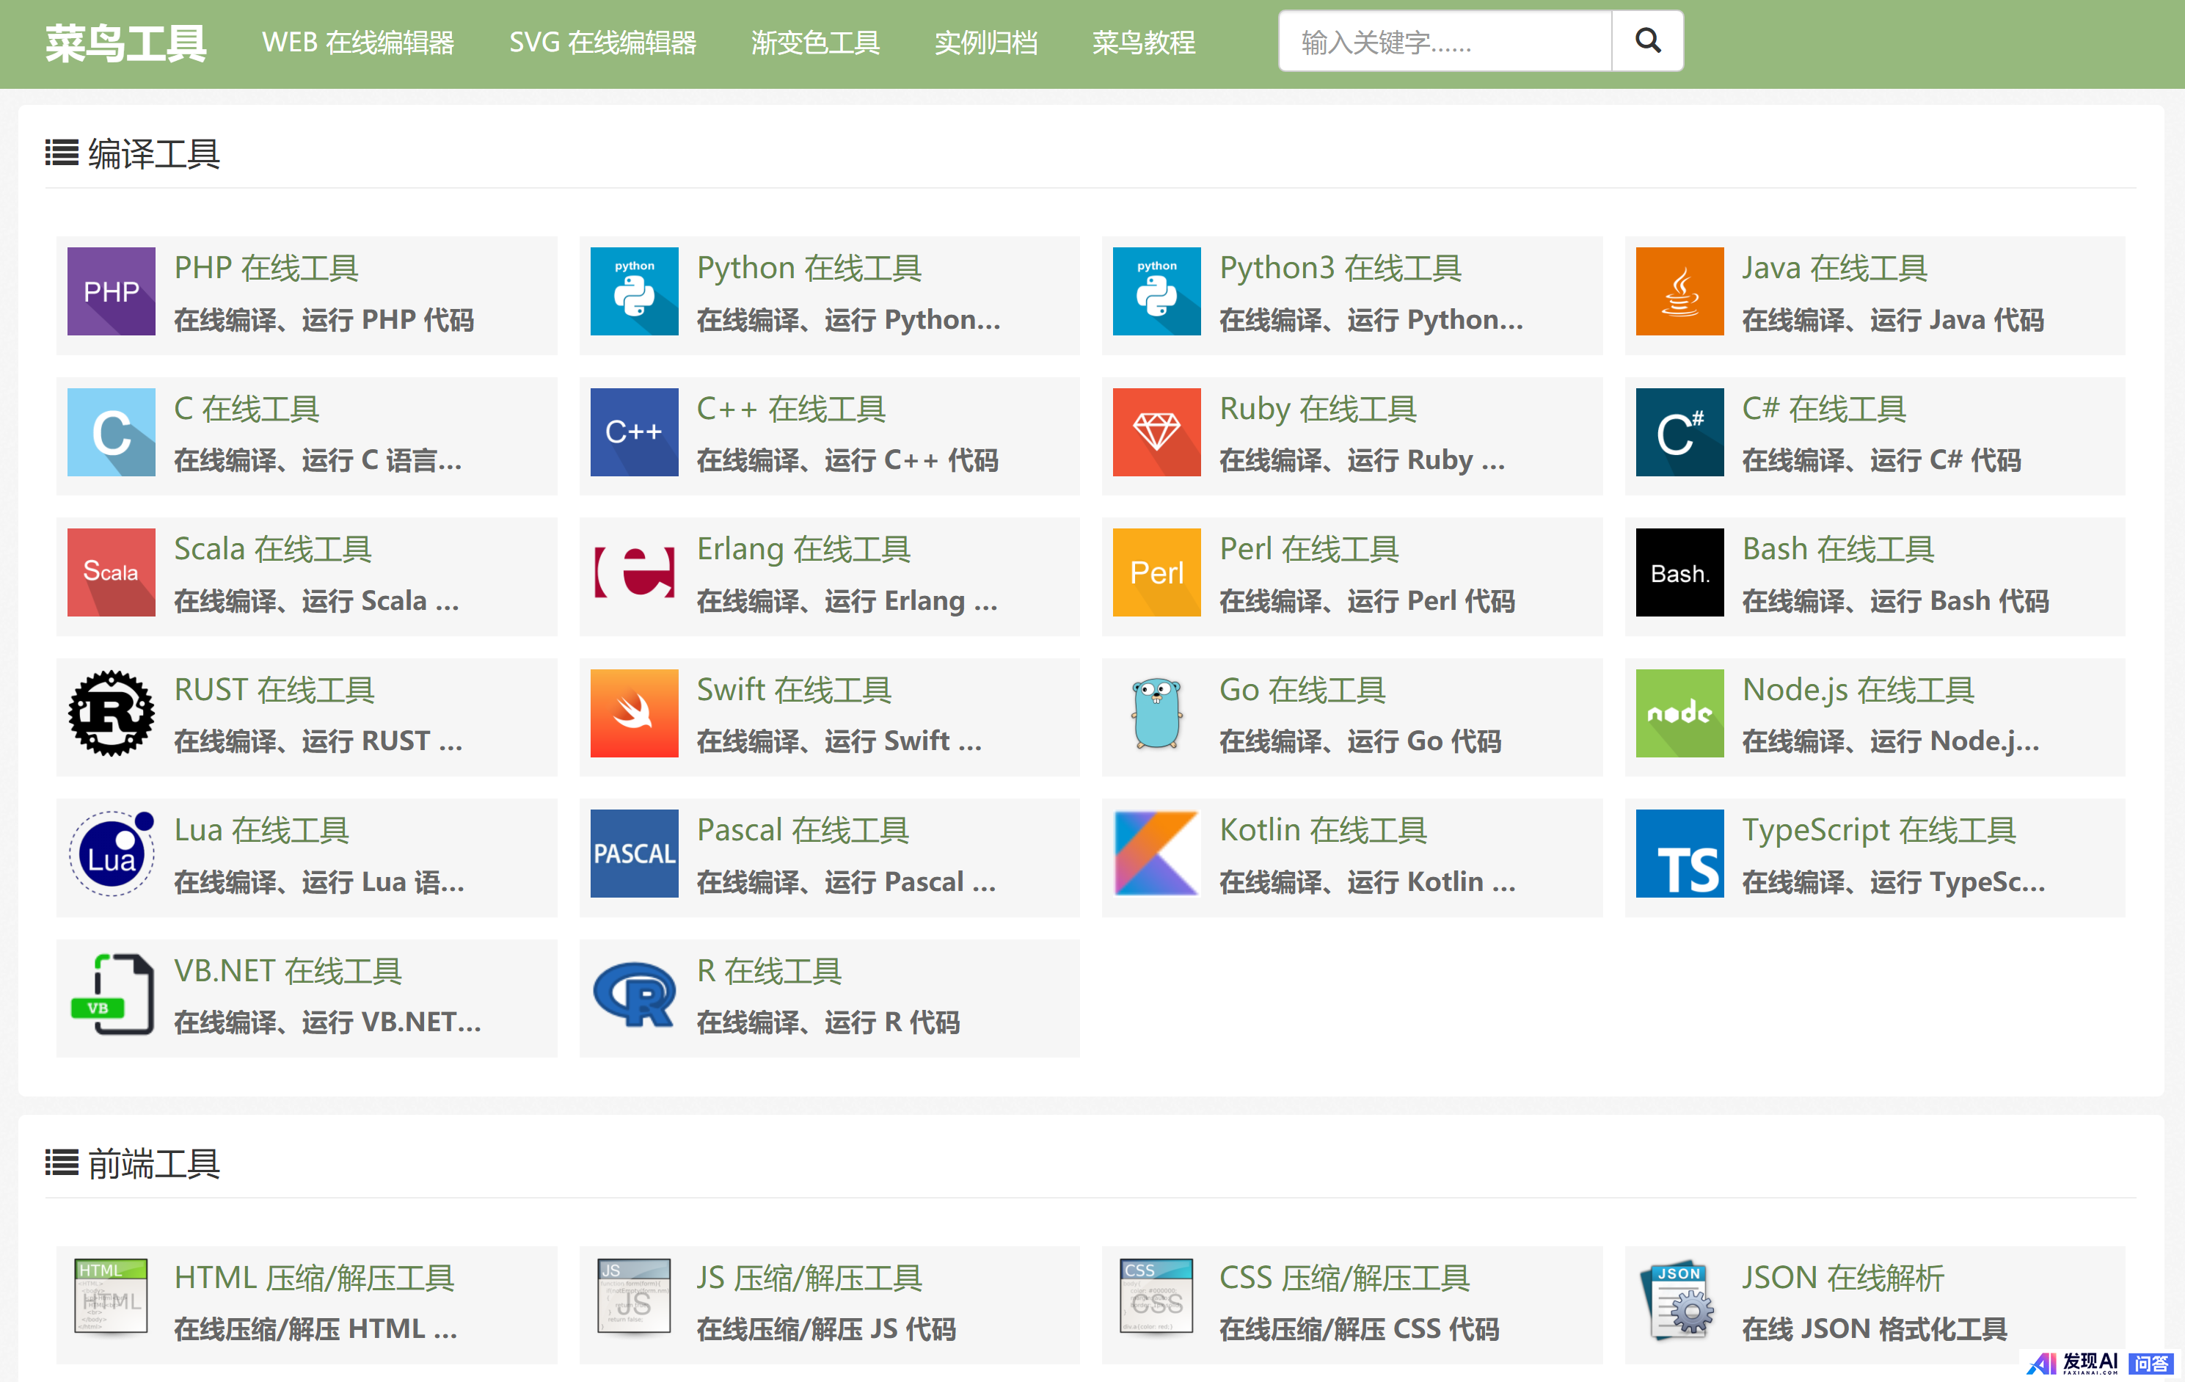The image size is (2185, 1382).
Task: Click the Python tool icon
Action: pyautogui.click(x=633, y=291)
